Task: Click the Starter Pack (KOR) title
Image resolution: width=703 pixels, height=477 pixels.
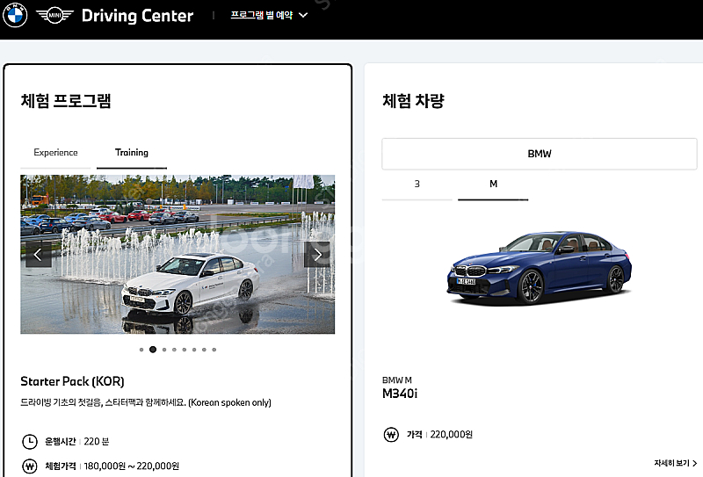Action: pos(72,381)
